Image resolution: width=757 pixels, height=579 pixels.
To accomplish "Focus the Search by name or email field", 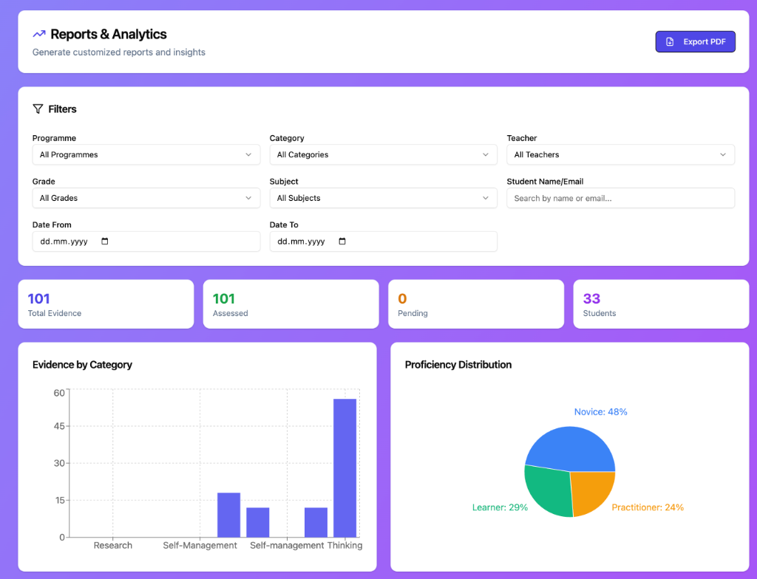I will click(621, 198).
